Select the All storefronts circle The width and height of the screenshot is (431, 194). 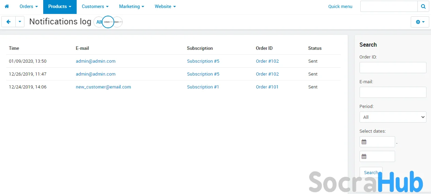[99, 22]
